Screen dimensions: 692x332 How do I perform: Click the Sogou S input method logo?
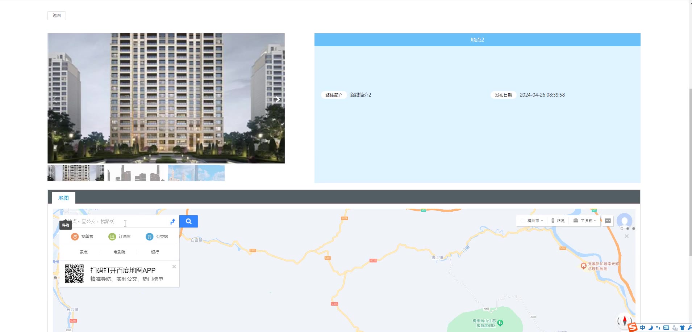633,327
